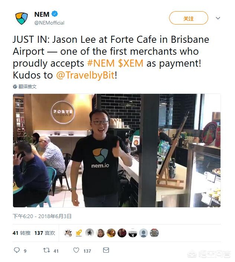Like the tweet with the heart icon
This screenshot has width=235, height=262.
click(76, 250)
